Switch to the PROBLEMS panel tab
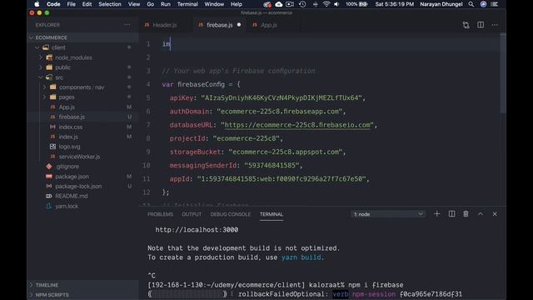 [160, 214]
